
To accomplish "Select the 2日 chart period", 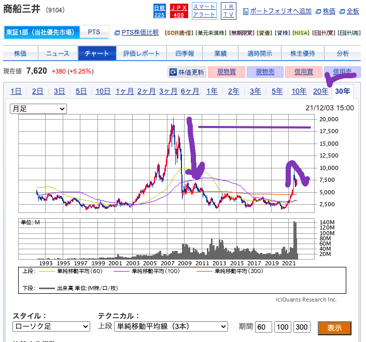I will click(37, 91).
